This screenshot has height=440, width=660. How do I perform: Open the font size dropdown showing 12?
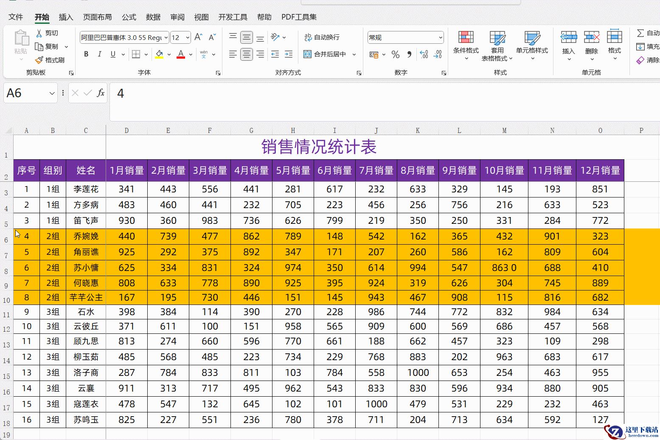(x=188, y=37)
